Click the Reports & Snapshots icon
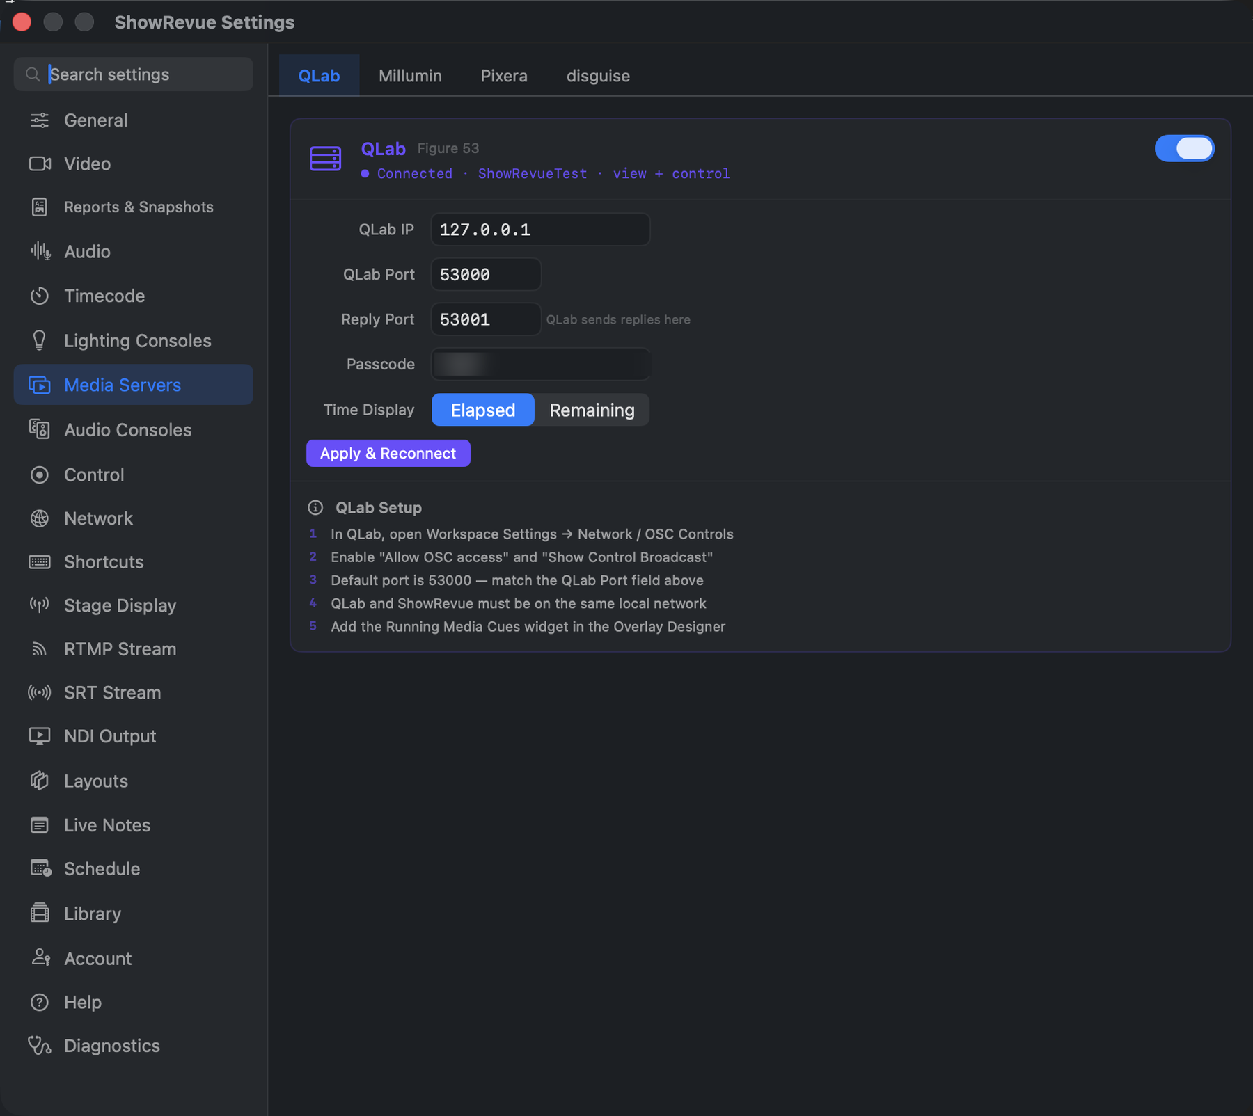 pos(40,207)
